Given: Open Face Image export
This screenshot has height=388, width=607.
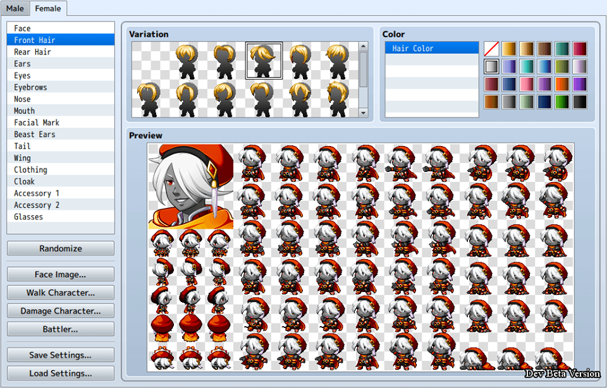Looking at the screenshot, I should pyautogui.click(x=61, y=274).
